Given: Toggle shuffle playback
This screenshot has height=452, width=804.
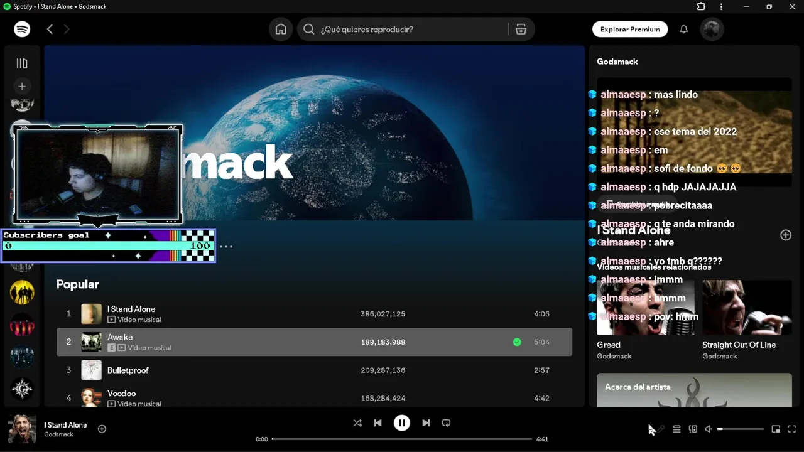Looking at the screenshot, I should click(357, 423).
